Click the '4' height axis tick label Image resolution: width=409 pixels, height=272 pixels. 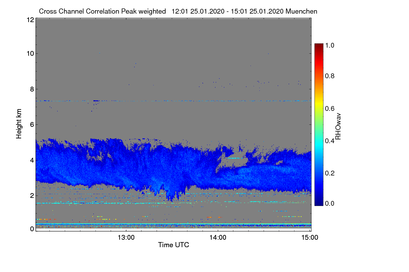pyautogui.click(x=31, y=160)
